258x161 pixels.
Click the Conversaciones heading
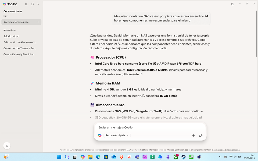point(13,11)
